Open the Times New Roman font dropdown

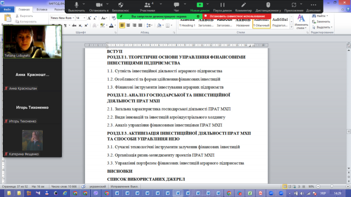point(73,18)
